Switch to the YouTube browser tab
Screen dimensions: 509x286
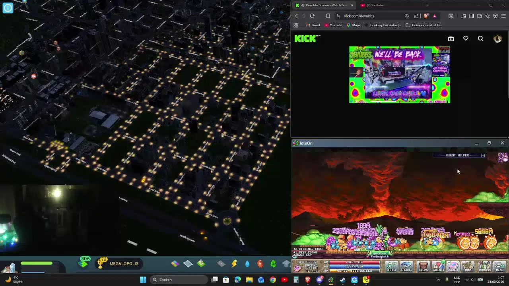coord(375,5)
